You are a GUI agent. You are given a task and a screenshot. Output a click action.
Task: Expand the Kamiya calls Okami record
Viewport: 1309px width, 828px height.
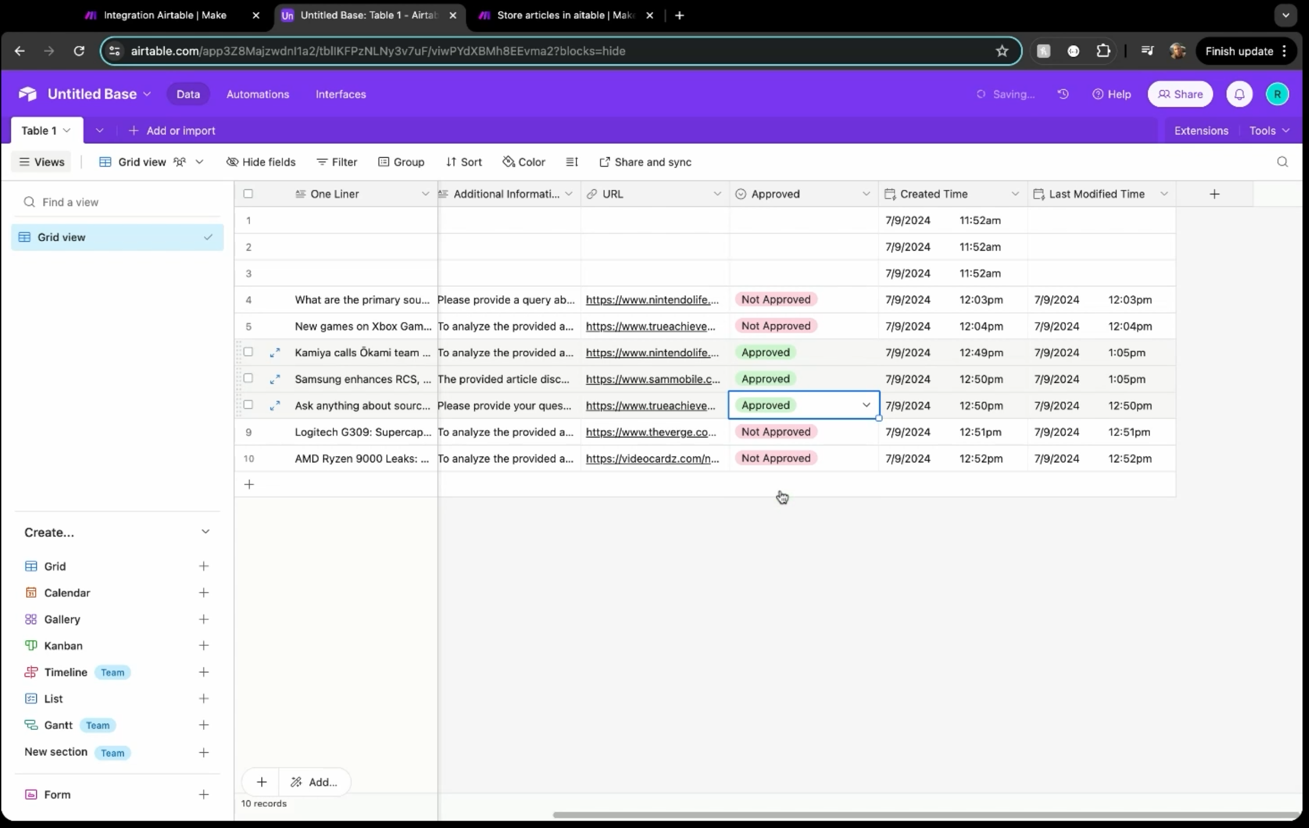(275, 353)
